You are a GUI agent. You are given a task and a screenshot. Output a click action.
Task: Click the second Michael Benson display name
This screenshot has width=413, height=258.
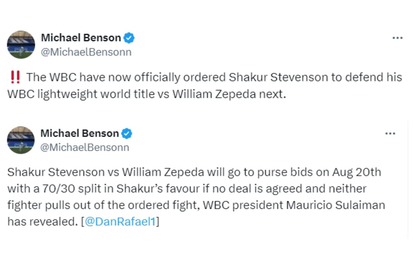point(80,133)
